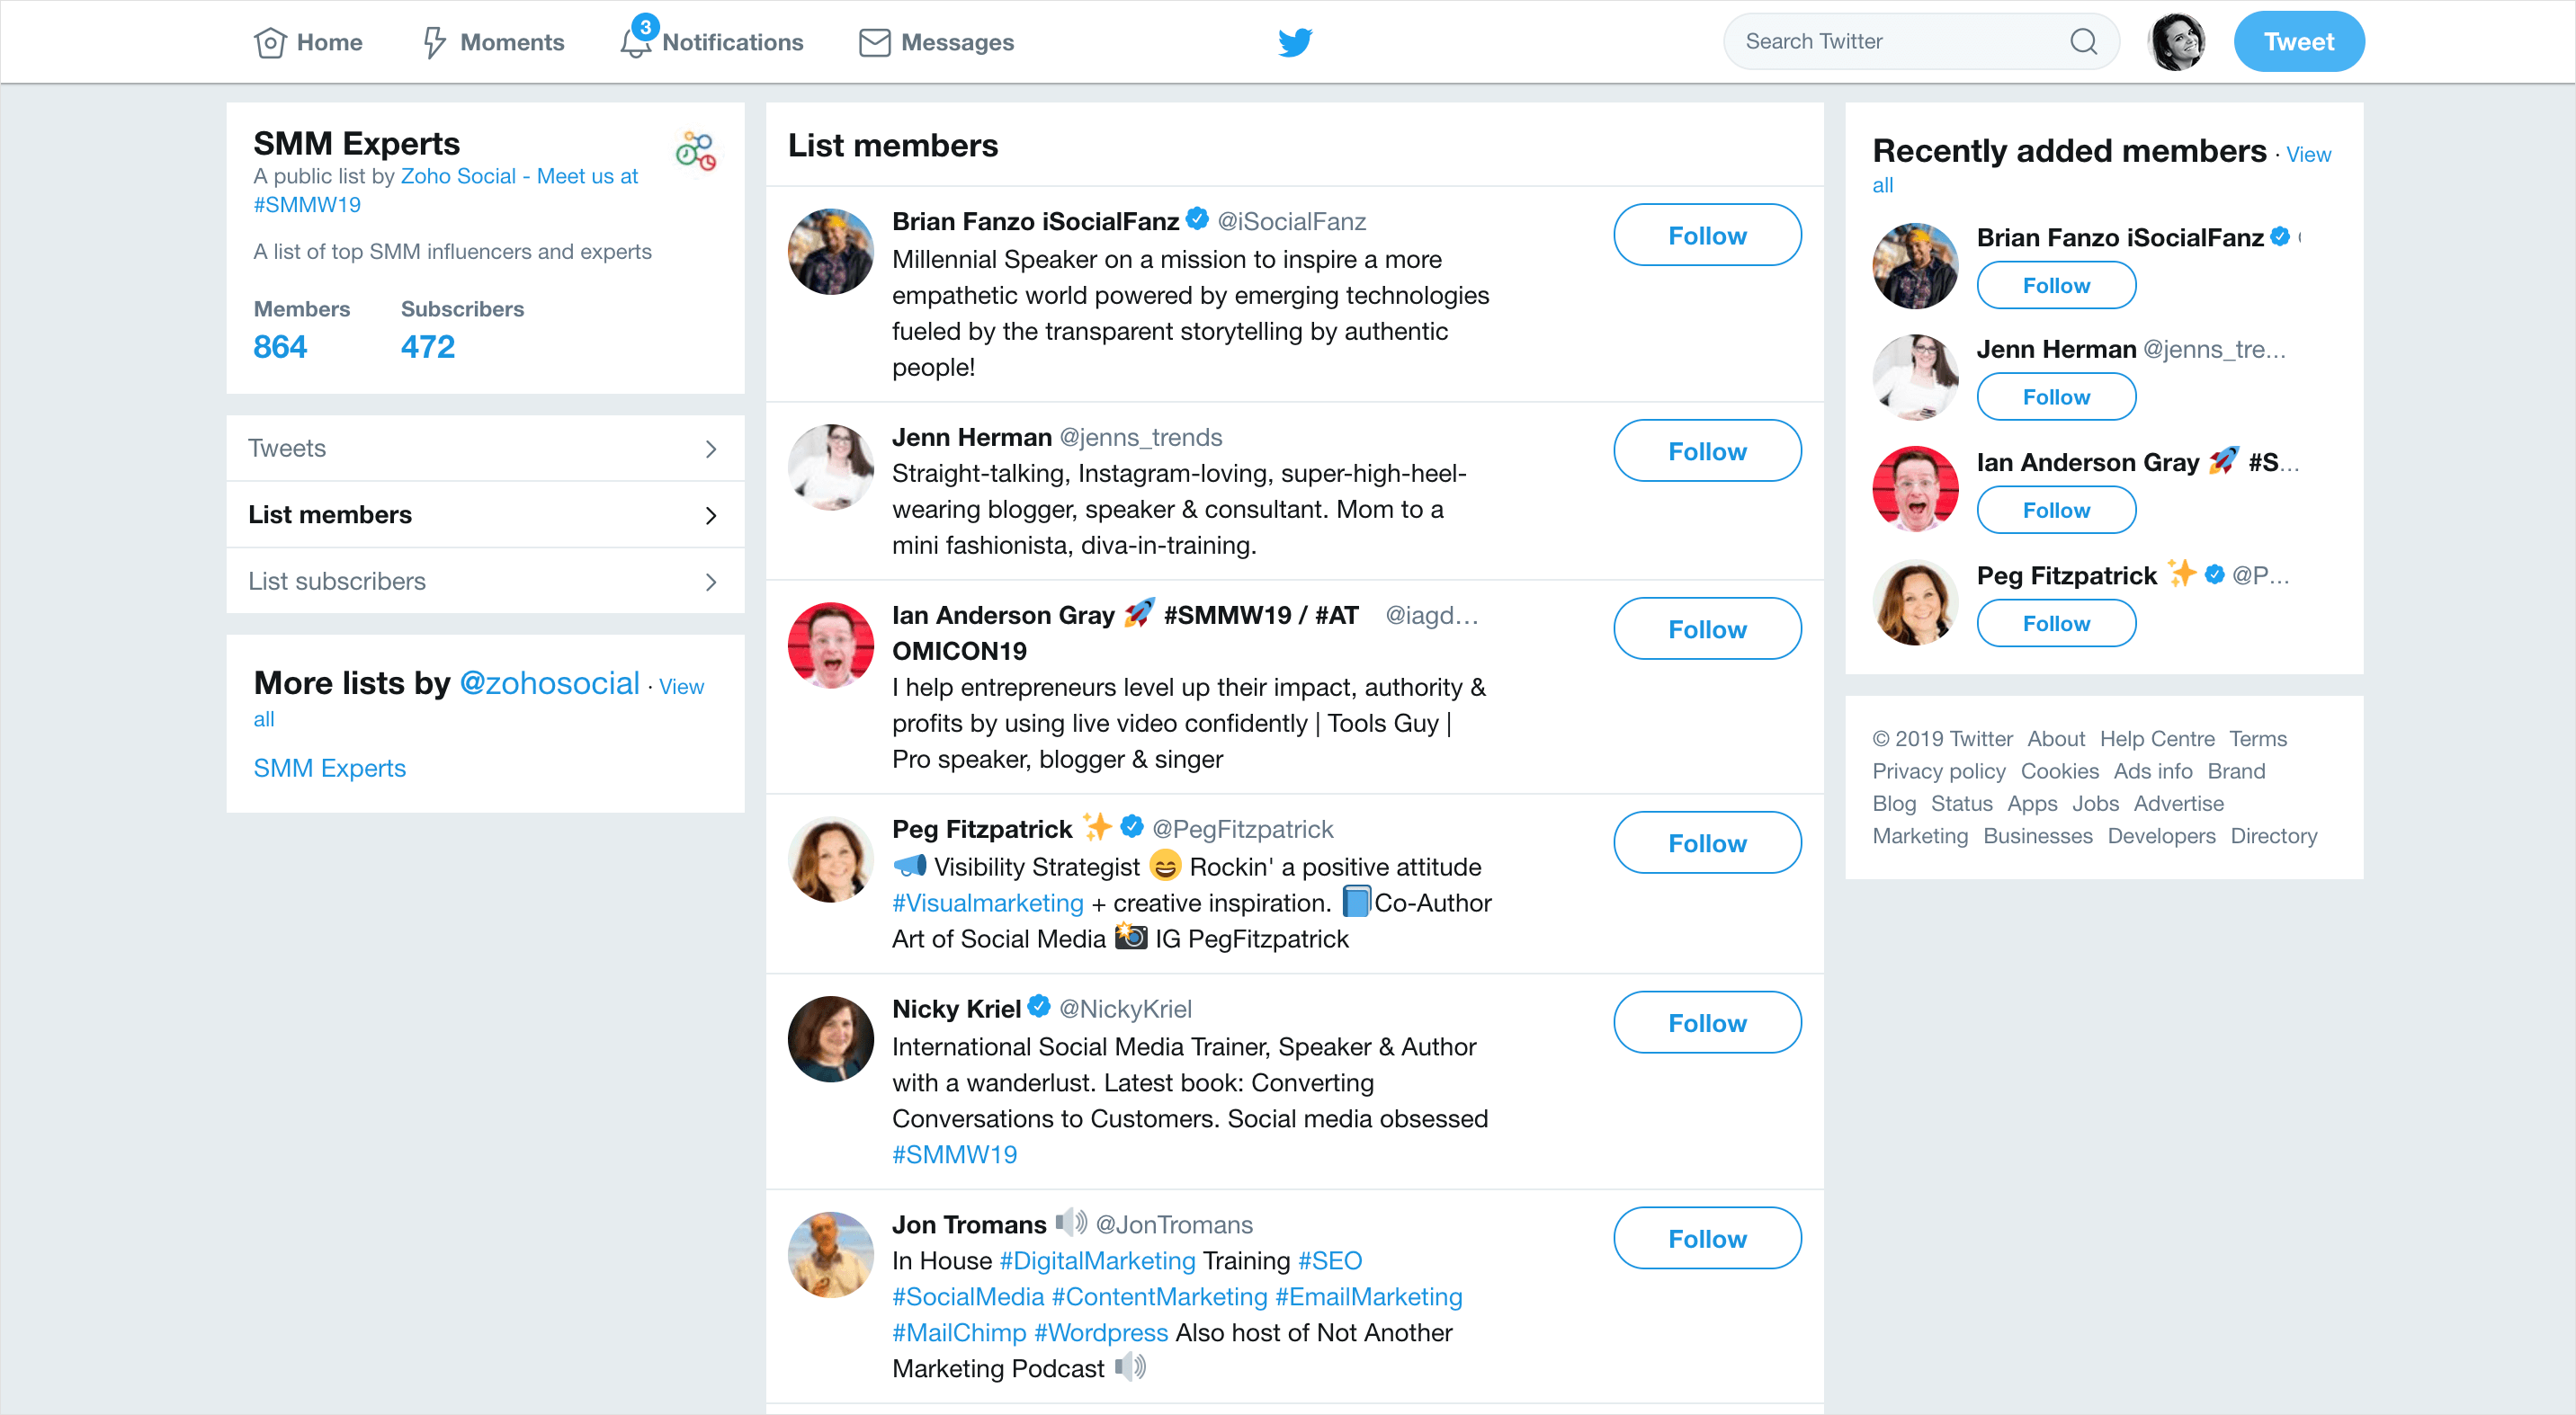The width and height of the screenshot is (2576, 1415).
Task: Select the Tweets menu item
Action: click(x=287, y=448)
